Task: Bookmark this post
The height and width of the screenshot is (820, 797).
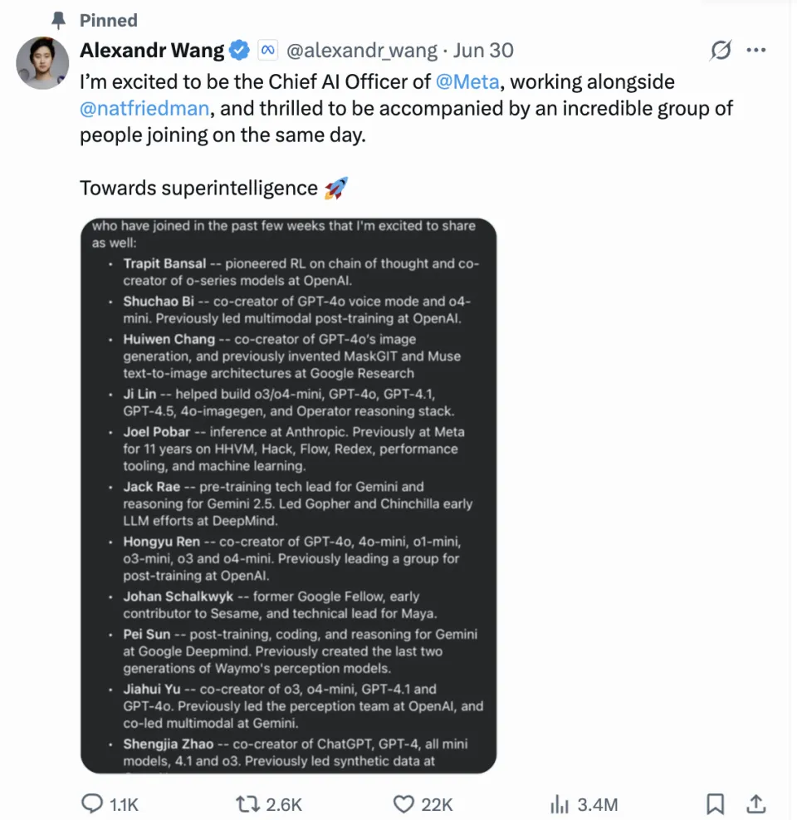Action: click(x=715, y=803)
